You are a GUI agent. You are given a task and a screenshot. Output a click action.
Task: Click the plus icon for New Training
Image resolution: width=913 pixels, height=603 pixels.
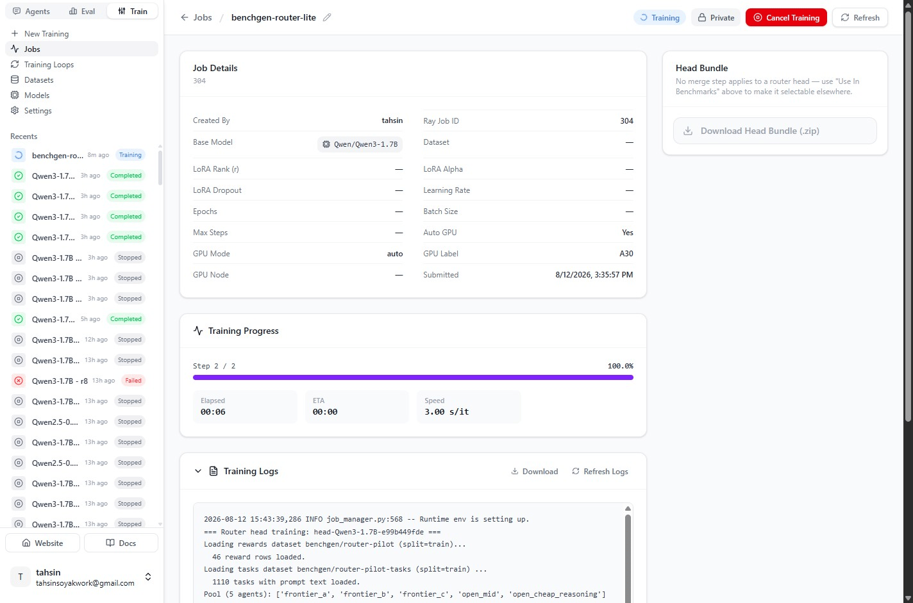15,33
